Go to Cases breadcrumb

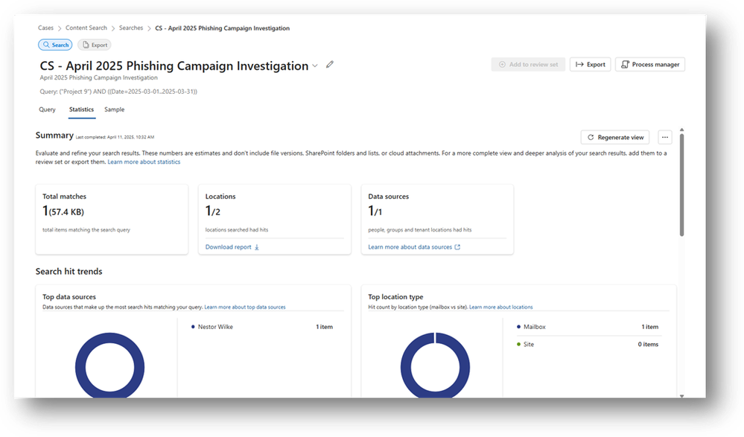point(45,28)
